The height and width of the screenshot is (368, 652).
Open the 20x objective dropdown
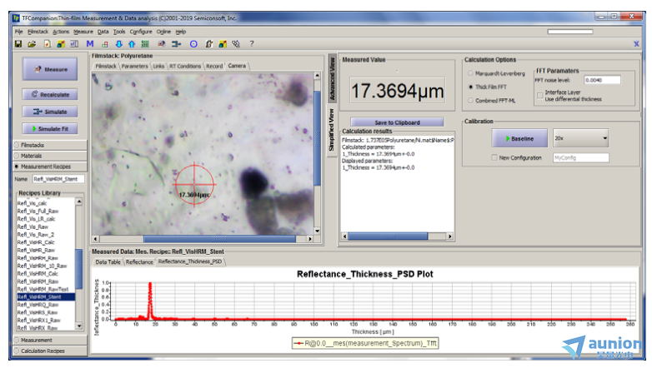tap(580, 138)
